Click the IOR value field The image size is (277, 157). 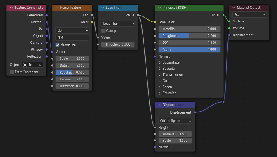tap(189, 43)
